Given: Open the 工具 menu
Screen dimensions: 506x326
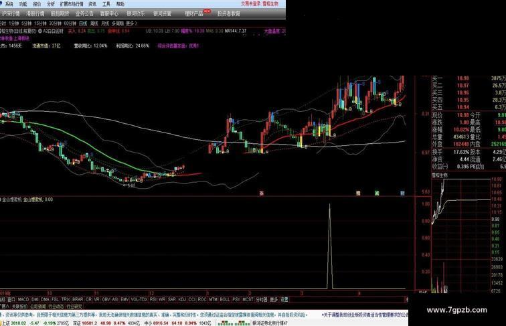Looking at the screenshot, I should click(106, 4).
